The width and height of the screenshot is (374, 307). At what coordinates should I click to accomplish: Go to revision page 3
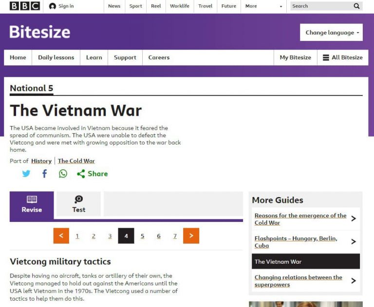point(110,236)
